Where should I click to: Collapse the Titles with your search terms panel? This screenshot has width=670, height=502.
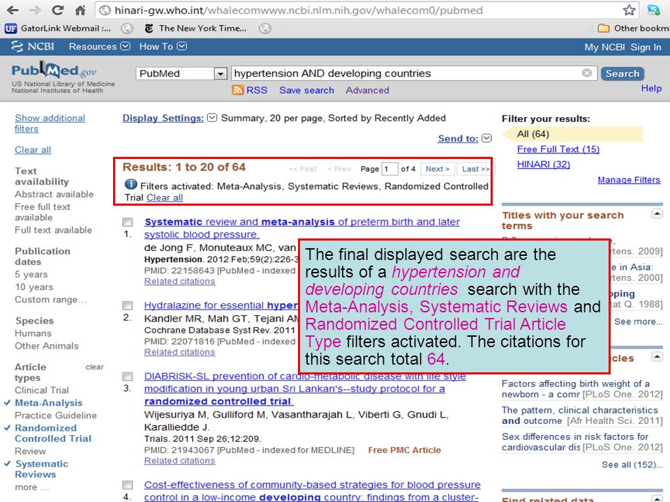(657, 213)
